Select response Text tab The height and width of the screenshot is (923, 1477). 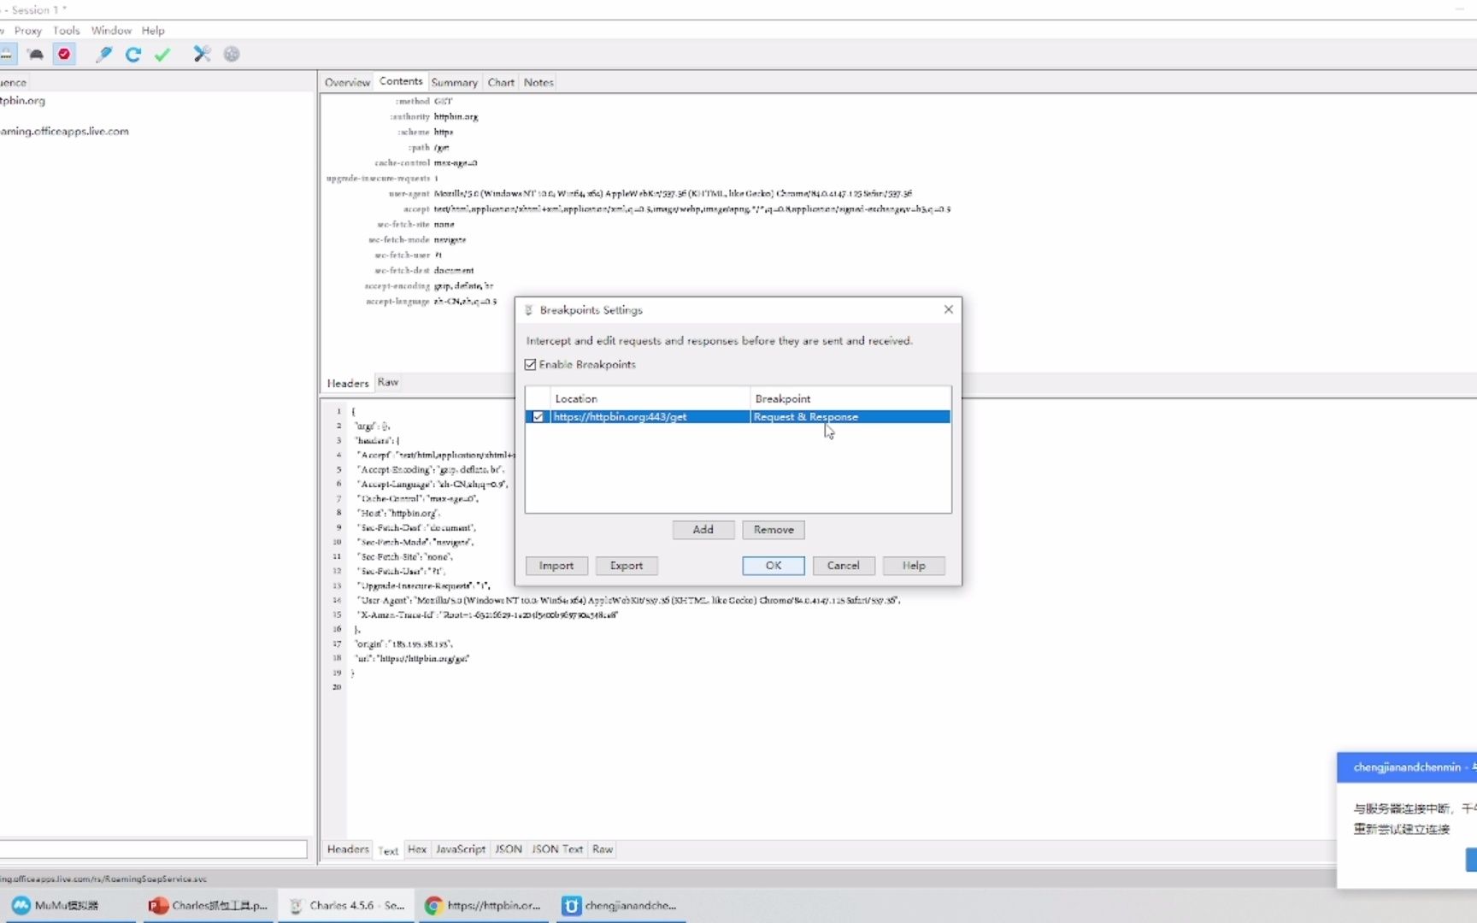[x=388, y=850]
